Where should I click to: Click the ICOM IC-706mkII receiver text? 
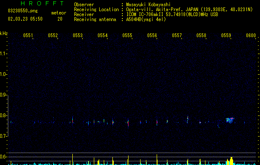[x=172, y=14]
